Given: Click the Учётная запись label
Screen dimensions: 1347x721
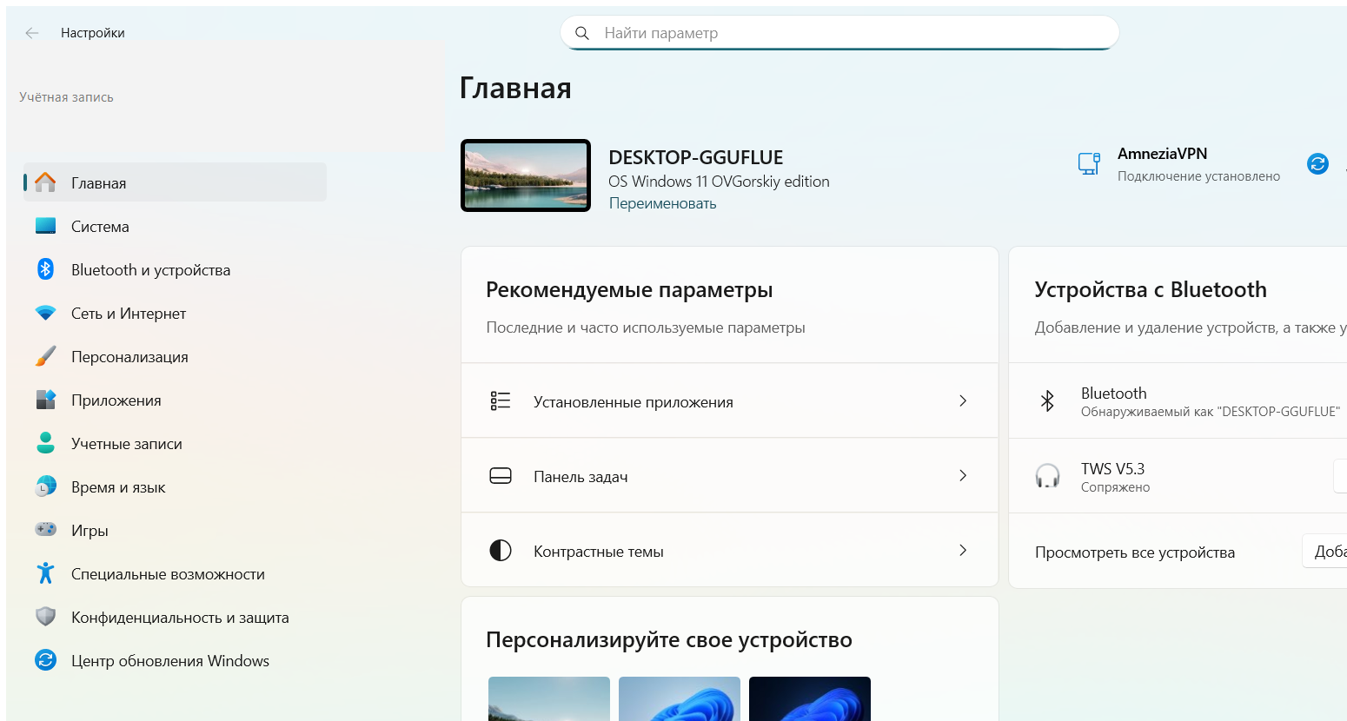Looking at the screenshot, I should [66, 97].
